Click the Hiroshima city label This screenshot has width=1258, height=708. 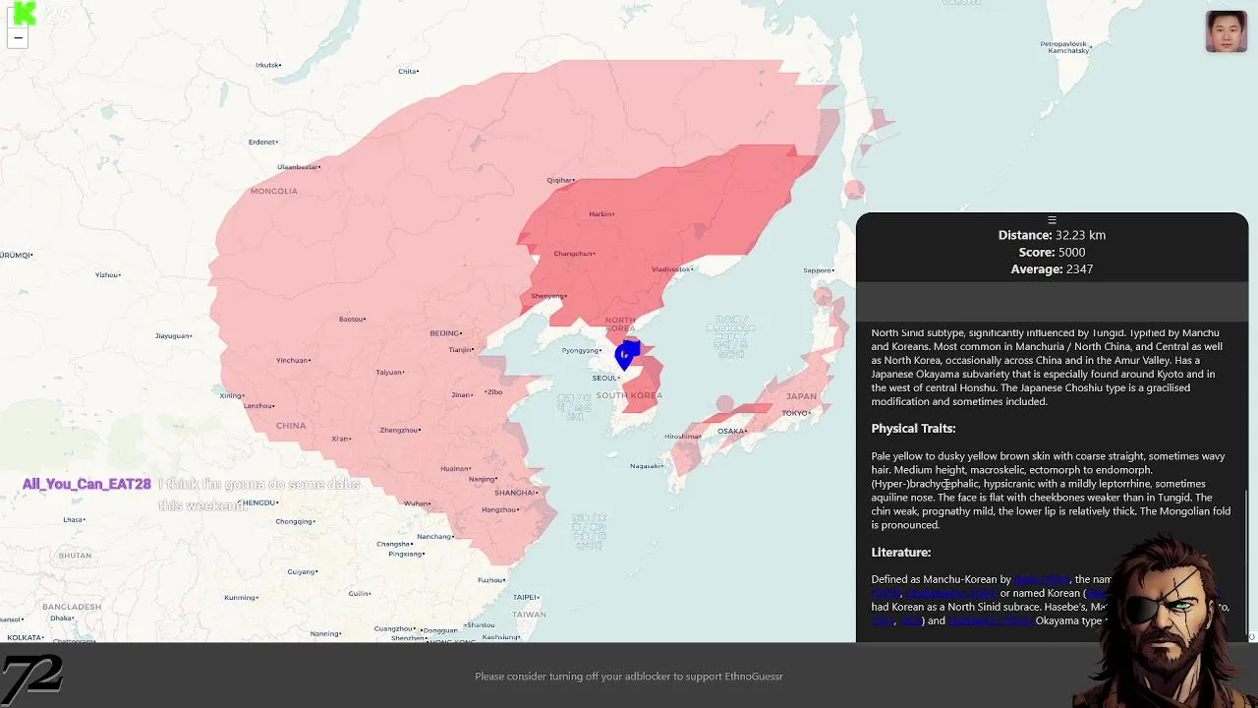[x=682, y=436]
